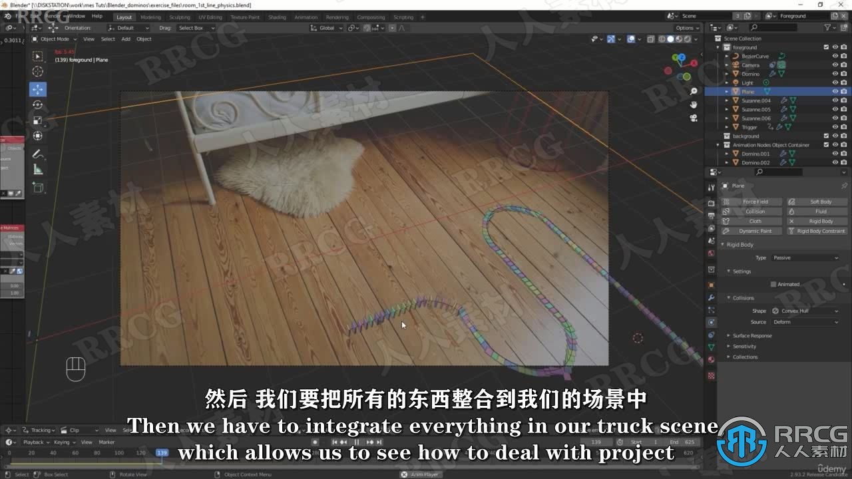Collapse the Rigid Body panel
Image resolution: width=852 pixels, height=479 pixels.
coord(740,245)
